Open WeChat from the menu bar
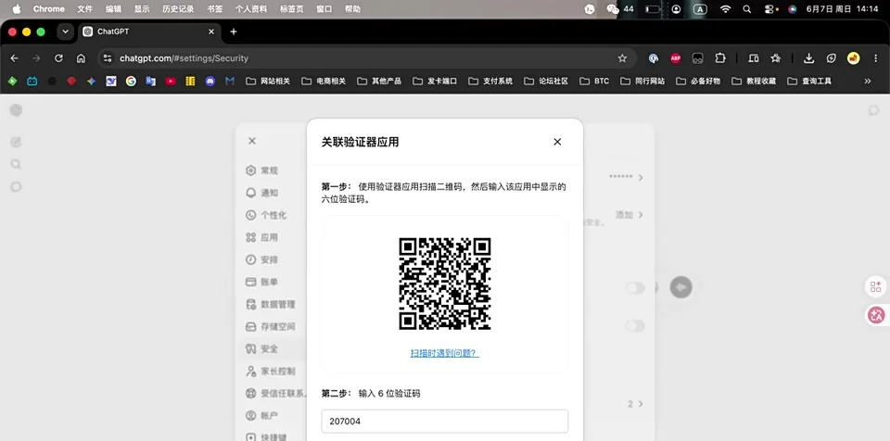This screenshot has height=441, width=890. (613, 9)
